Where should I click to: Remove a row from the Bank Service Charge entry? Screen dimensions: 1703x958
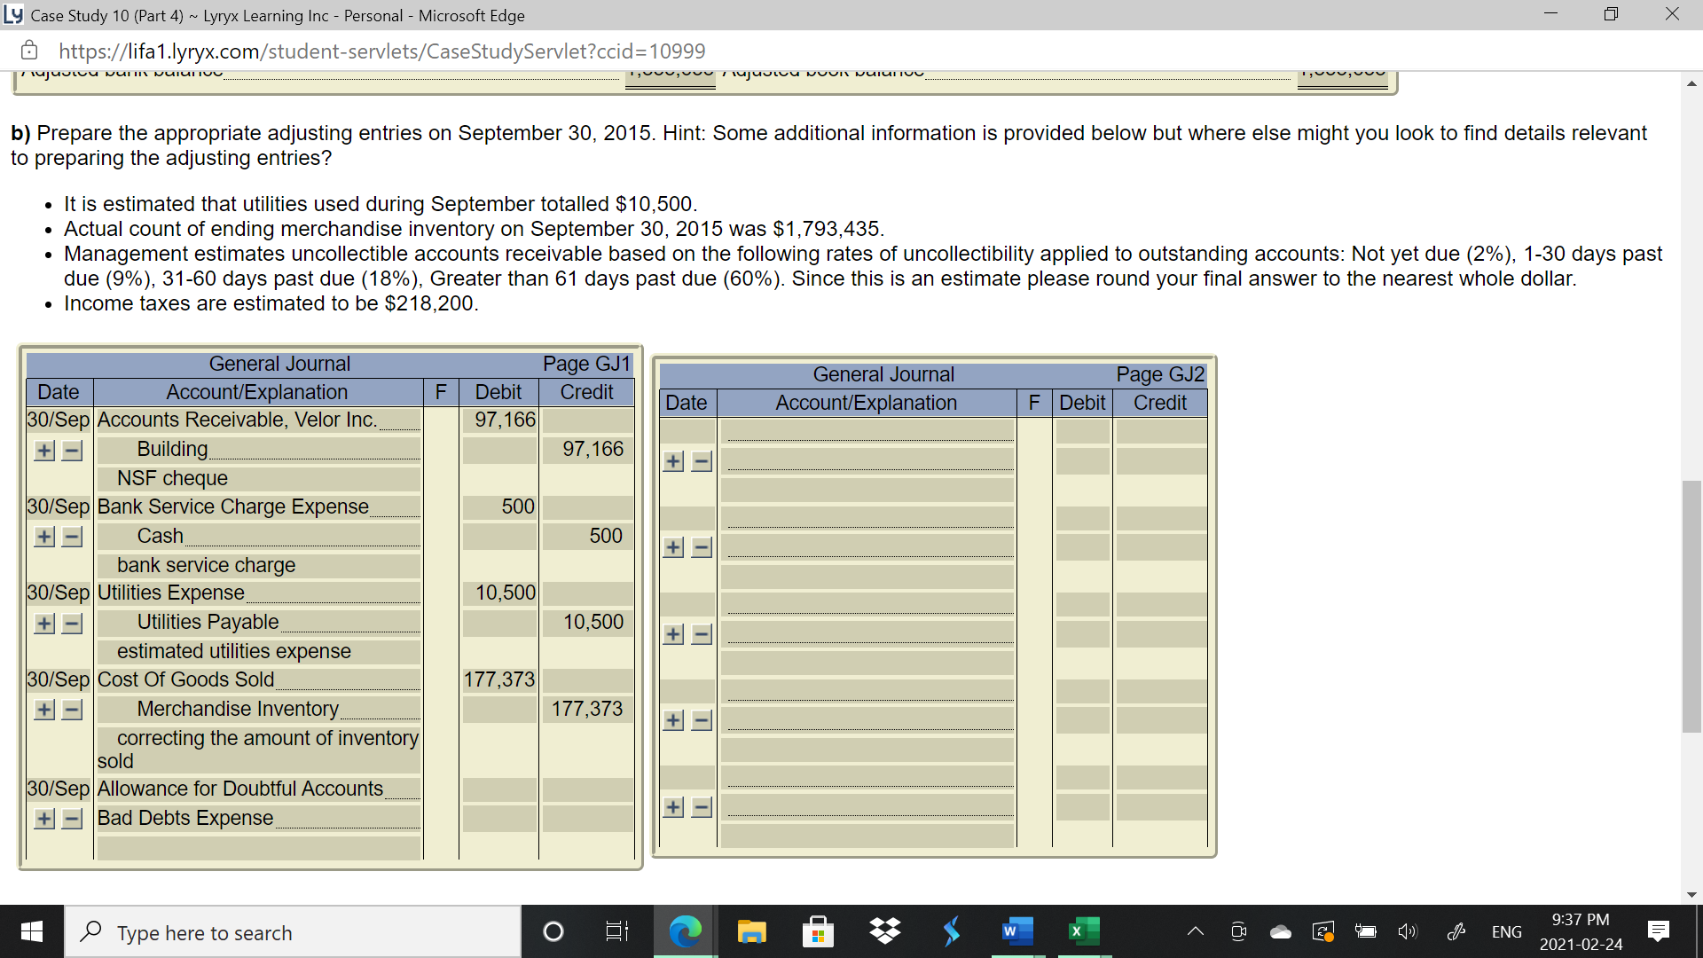click(x=70, y=536)
